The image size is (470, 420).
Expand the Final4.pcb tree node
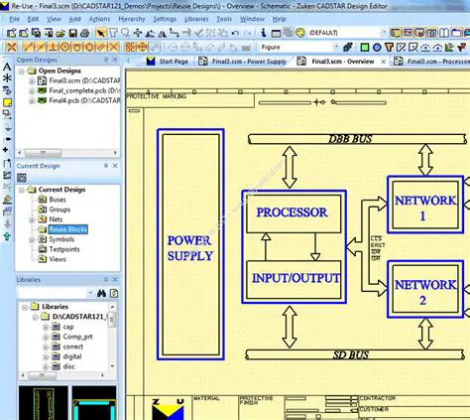click(32, 101)
